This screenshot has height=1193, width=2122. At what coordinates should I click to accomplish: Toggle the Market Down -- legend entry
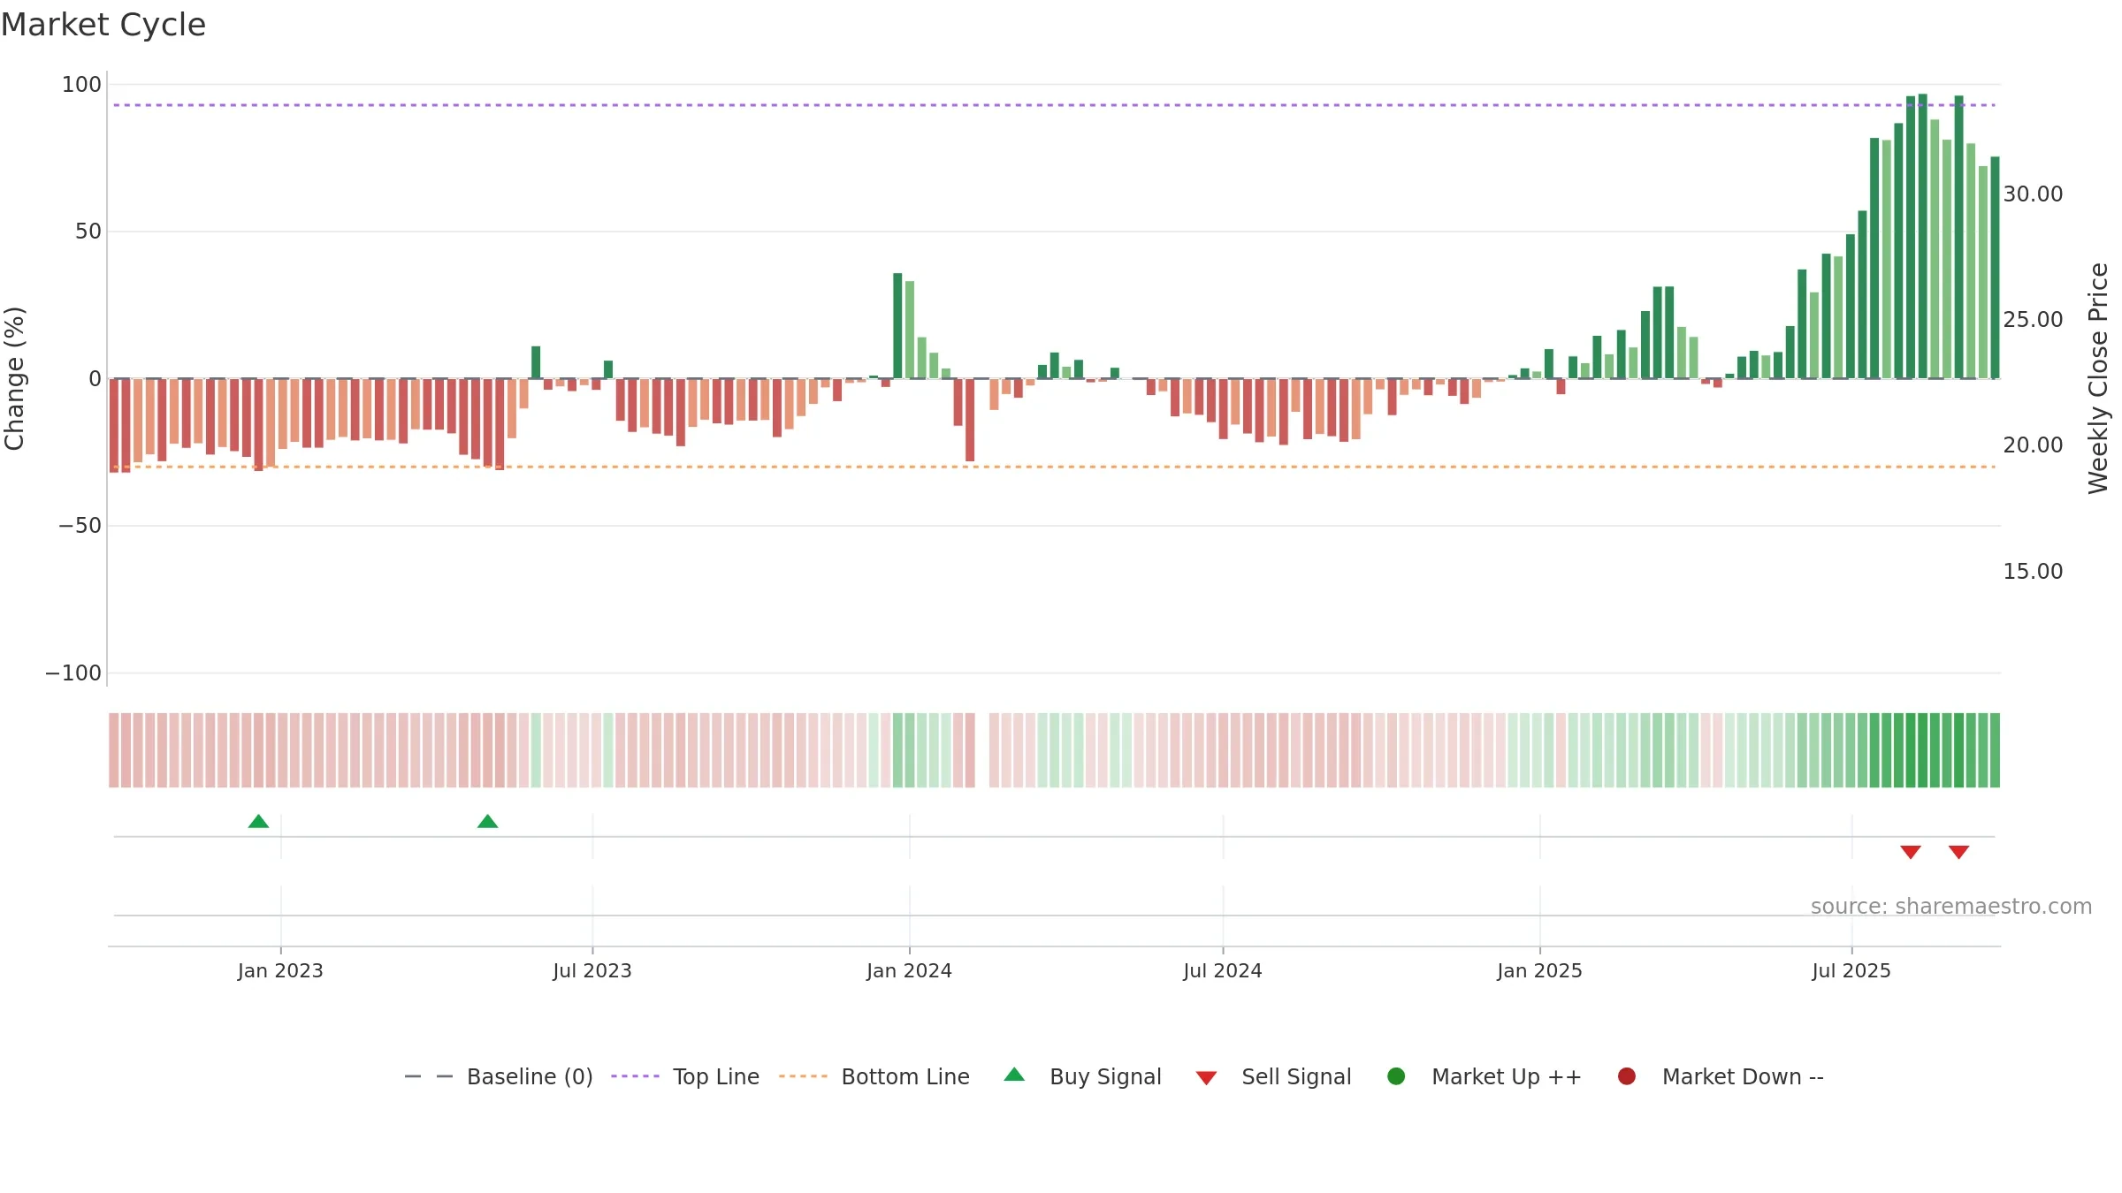coord(1721,1076)
